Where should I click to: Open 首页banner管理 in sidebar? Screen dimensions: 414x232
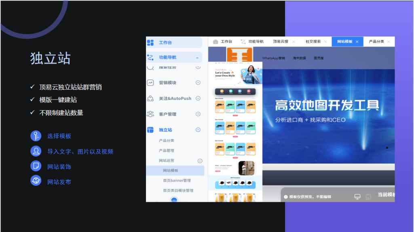point(177,180)
